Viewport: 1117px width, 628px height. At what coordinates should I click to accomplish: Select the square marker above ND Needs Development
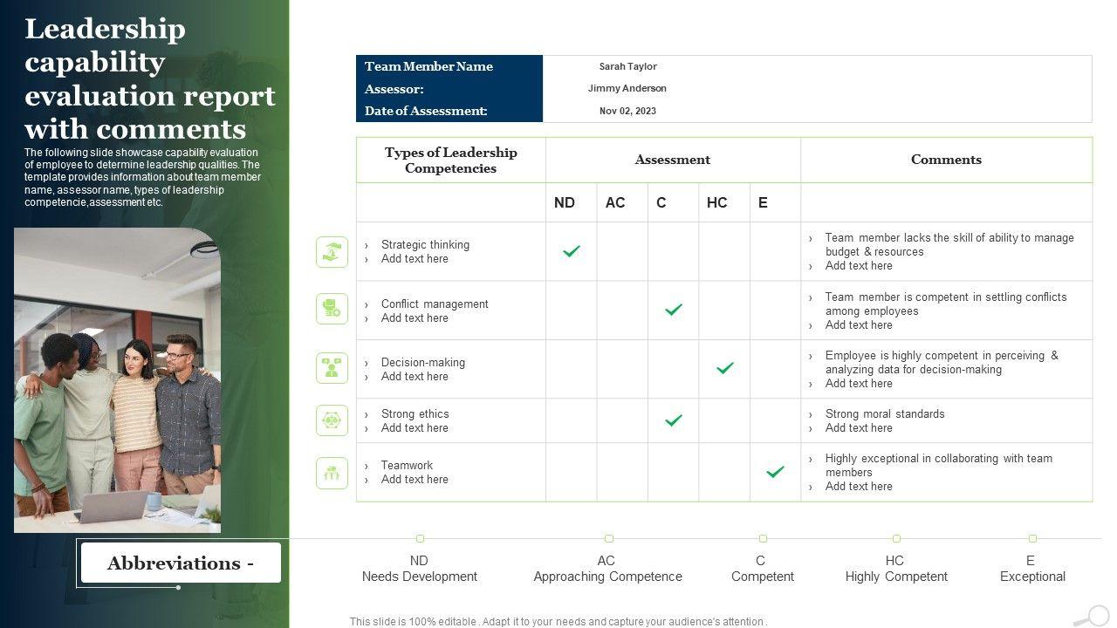pos(420,539)
